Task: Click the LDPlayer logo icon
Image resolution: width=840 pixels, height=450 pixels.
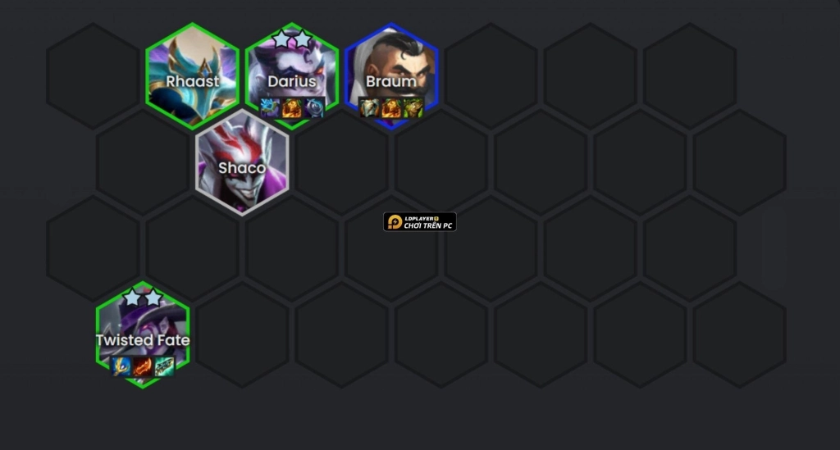Action: click(x=395, y=222)
